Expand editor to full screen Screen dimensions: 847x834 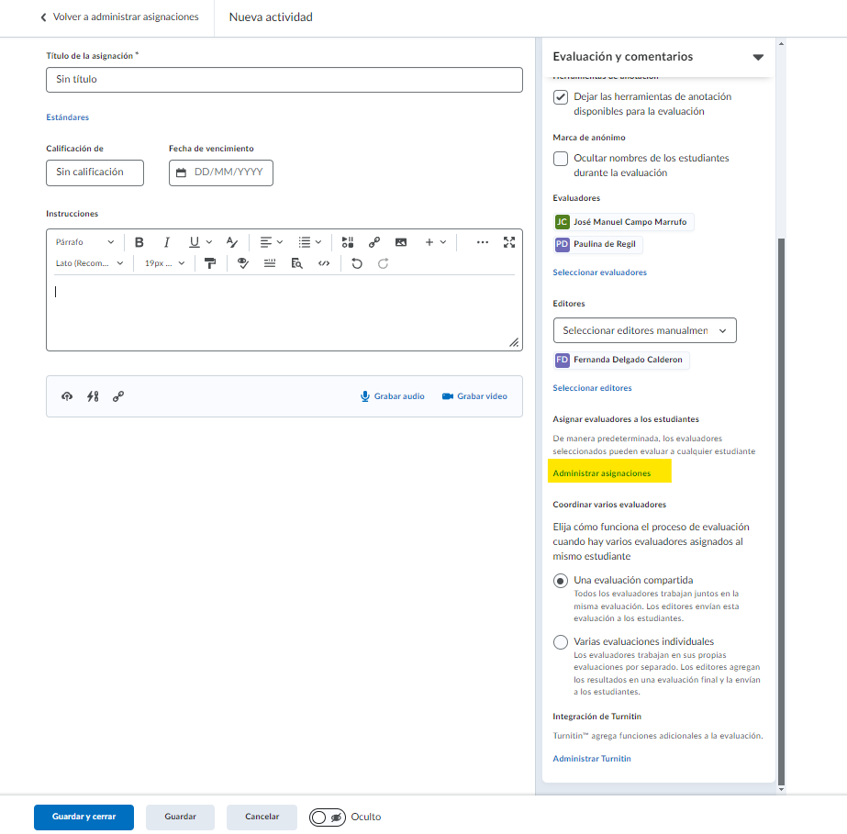pyautogui.click(x=509, y=242)
